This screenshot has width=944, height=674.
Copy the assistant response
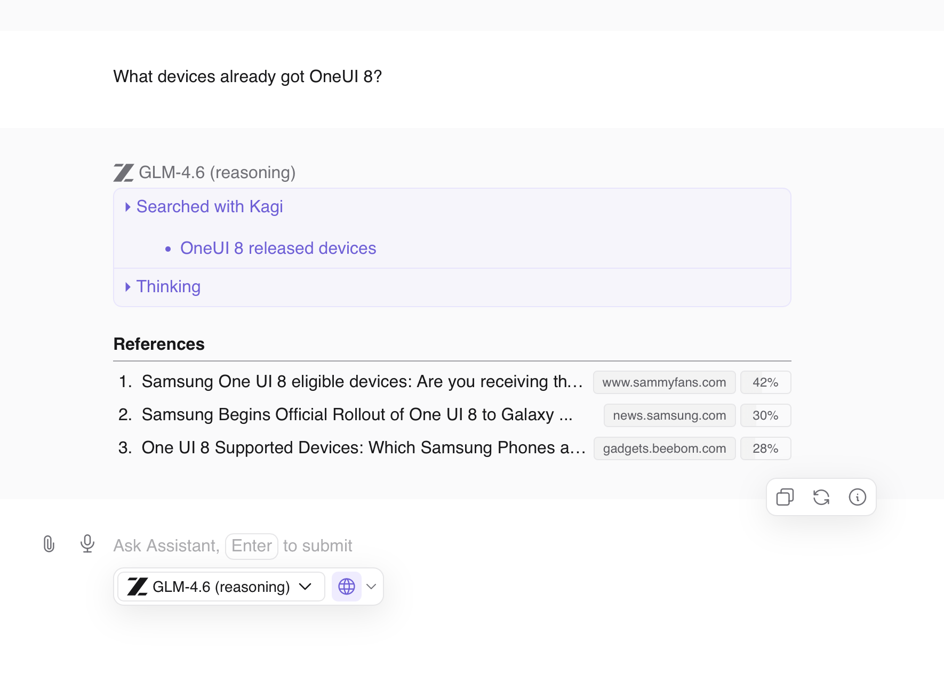tap(785, 497)
